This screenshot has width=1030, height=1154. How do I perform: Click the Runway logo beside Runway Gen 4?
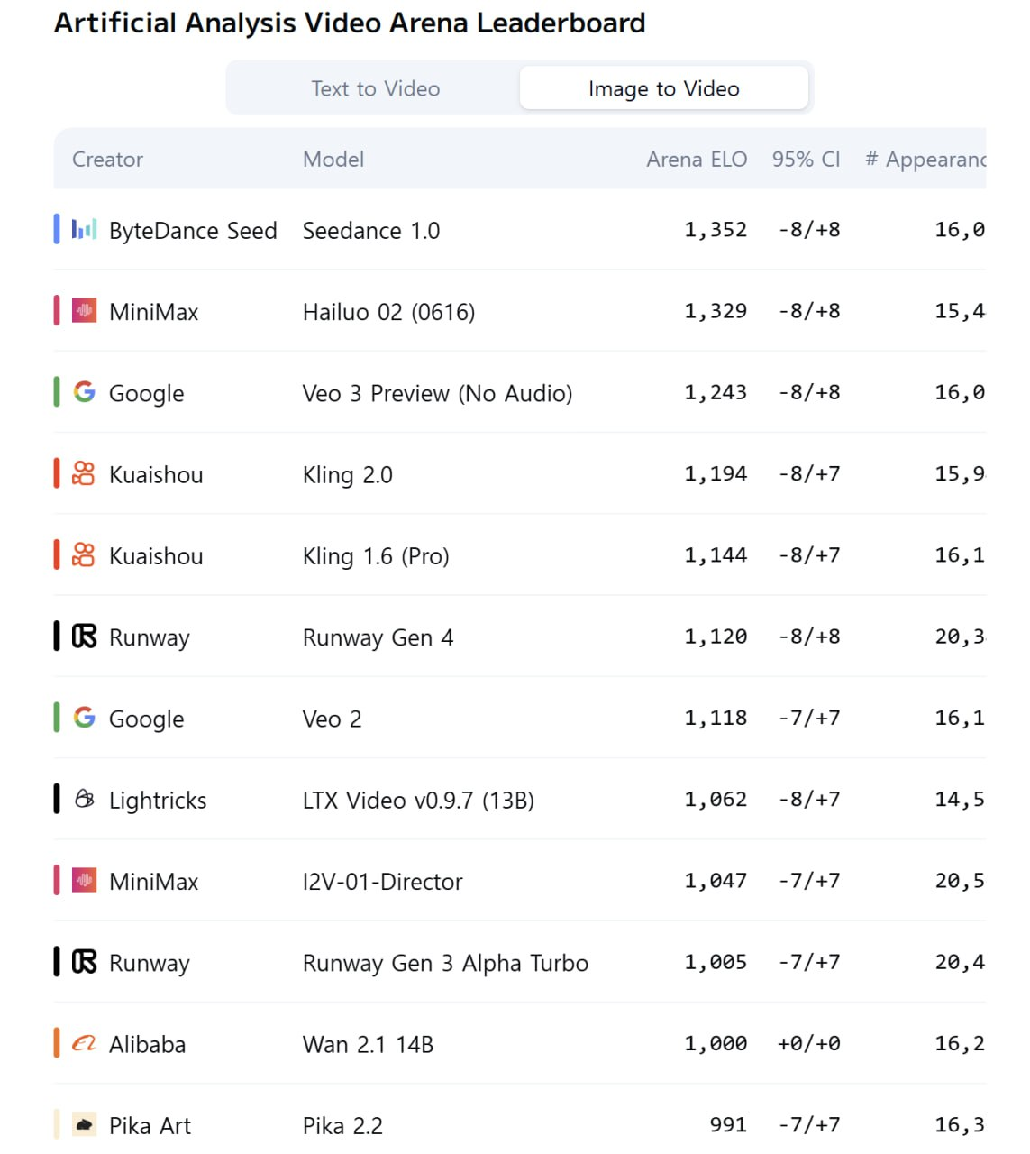click(x=84, y=637)
